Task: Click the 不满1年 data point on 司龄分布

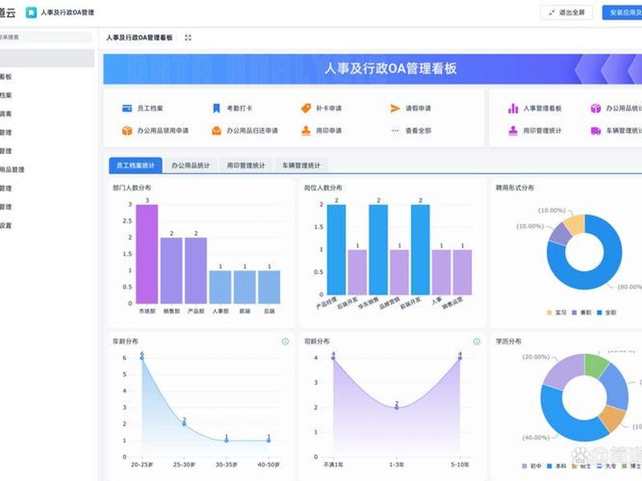Action: click(333, 358)
